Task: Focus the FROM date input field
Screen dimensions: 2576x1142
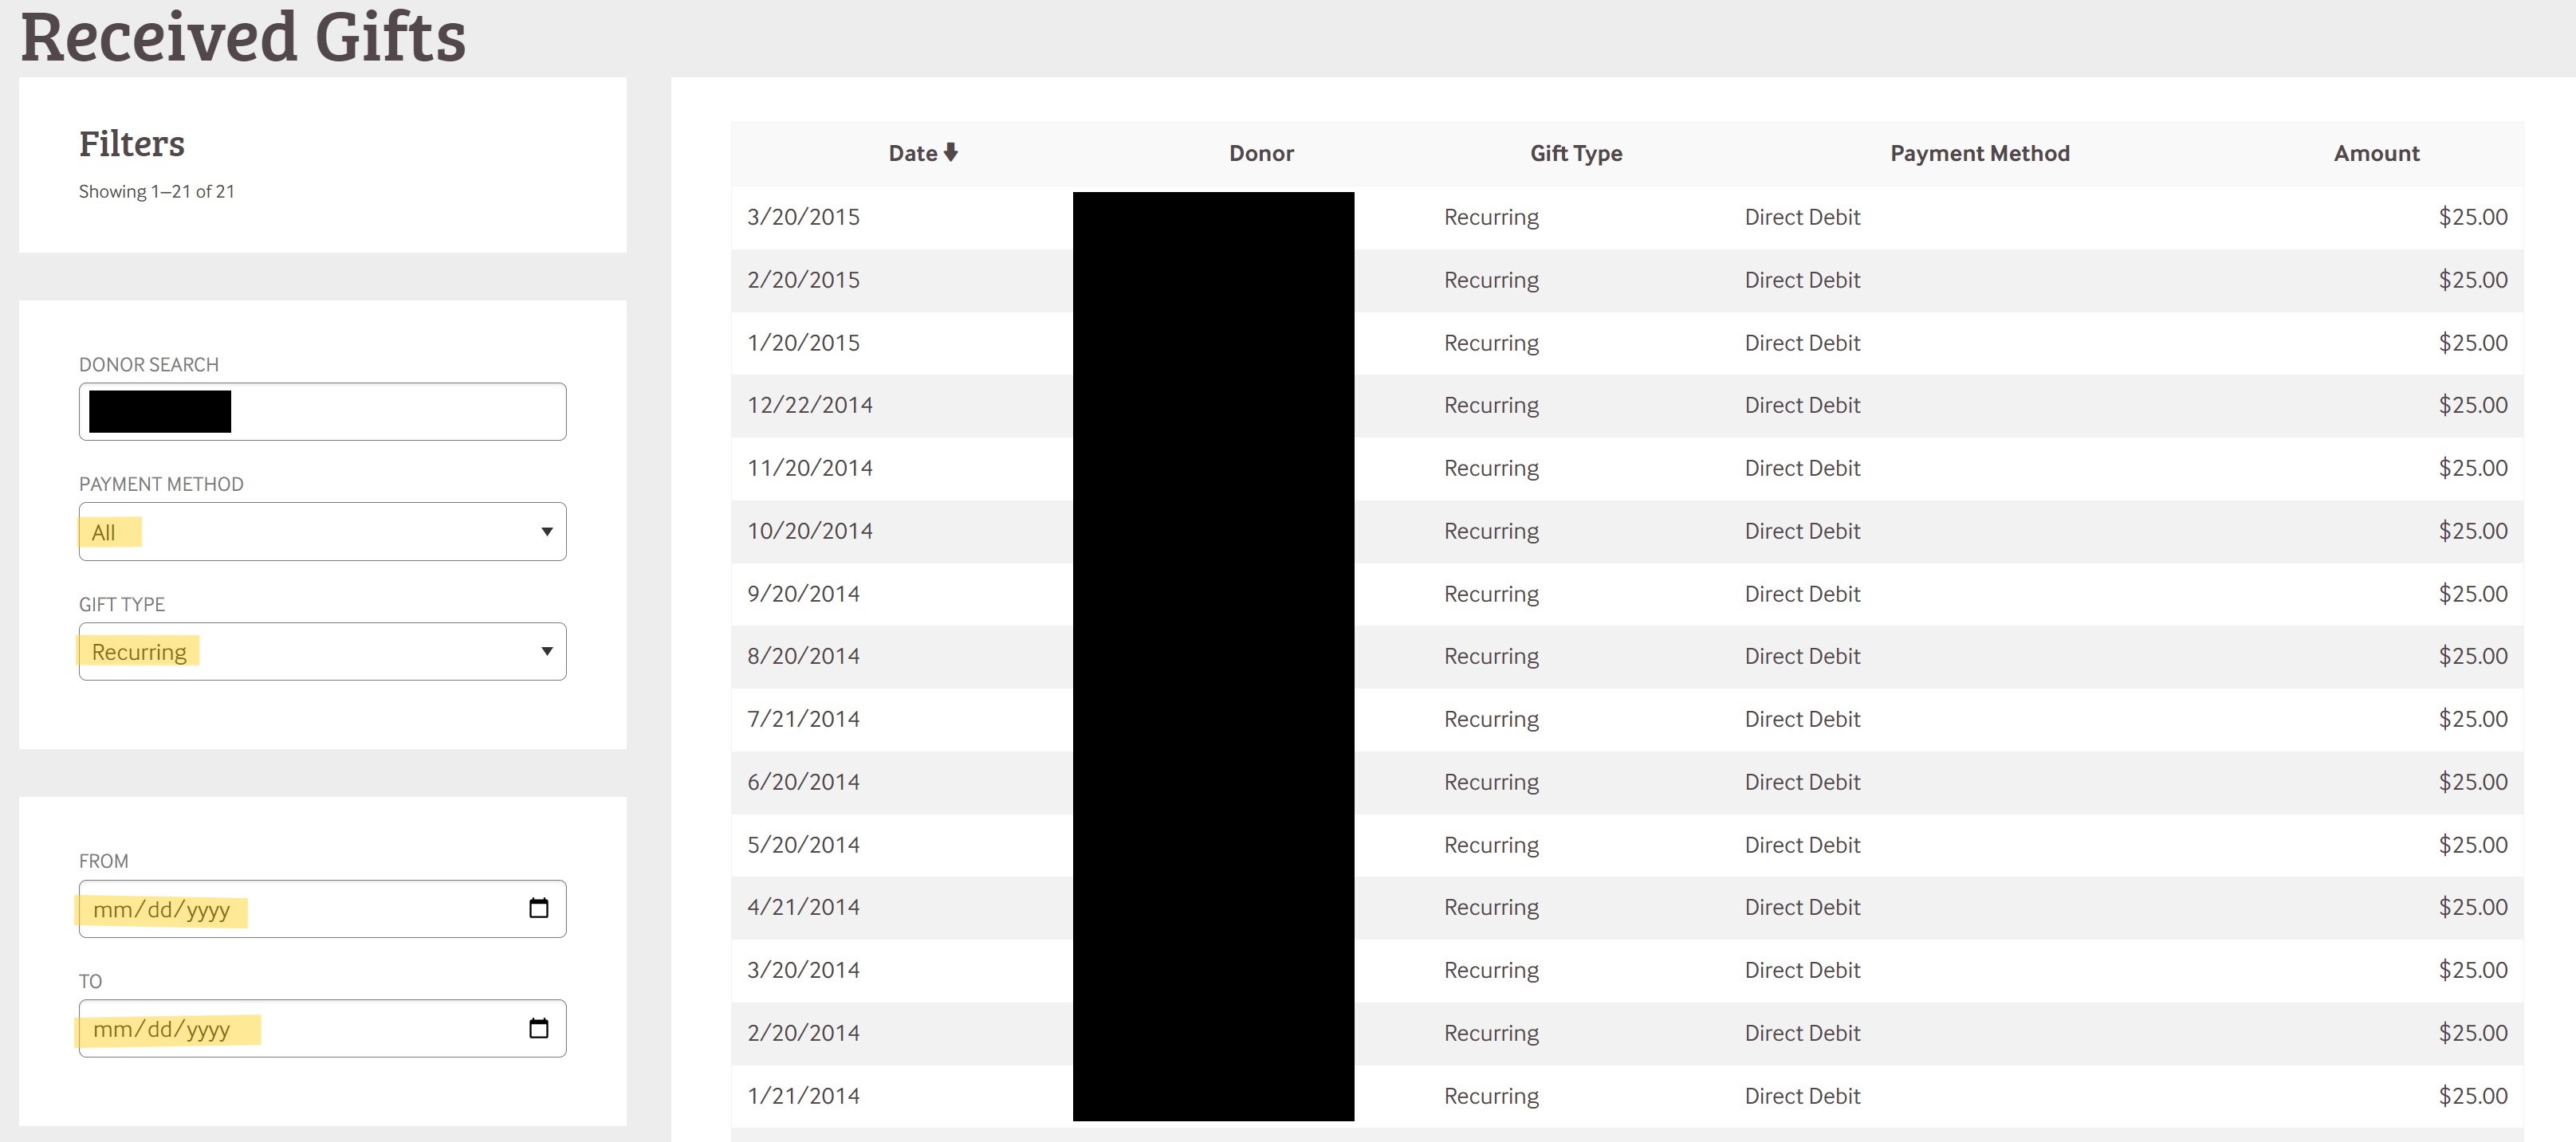Action: [x=300, y=909]
